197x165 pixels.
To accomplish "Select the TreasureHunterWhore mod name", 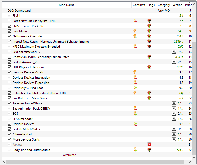I will (27, 103).
